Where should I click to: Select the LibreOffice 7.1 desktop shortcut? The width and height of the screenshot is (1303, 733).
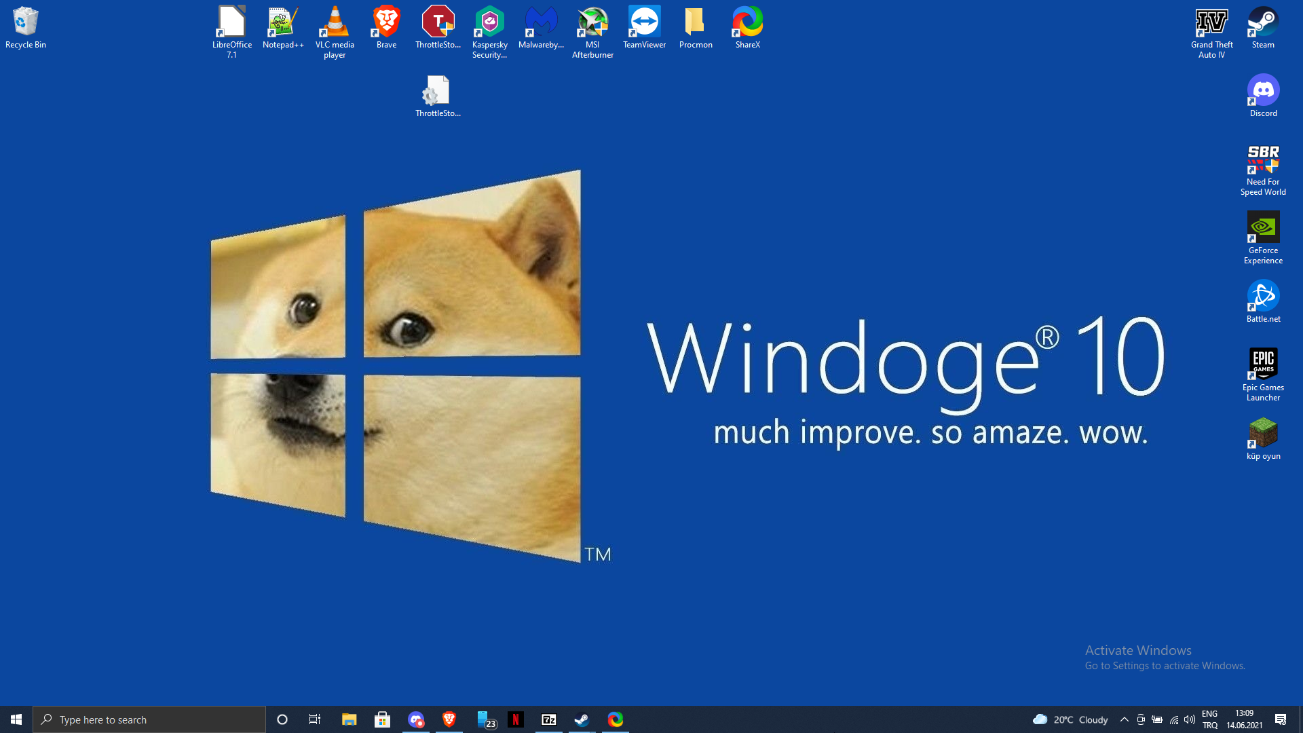pos(232,32)
